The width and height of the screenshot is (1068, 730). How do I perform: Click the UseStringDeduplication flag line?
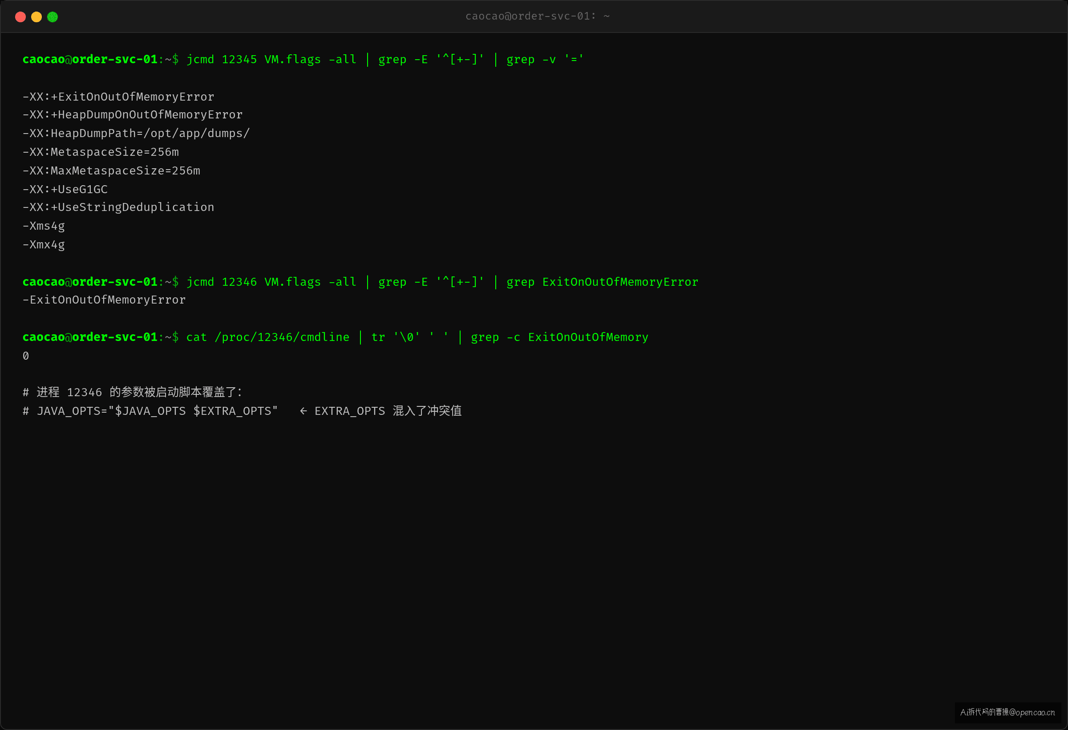pos(118,207)
